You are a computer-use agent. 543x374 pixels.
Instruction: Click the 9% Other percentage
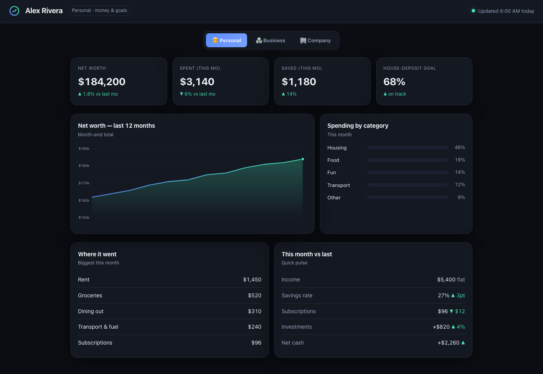point(461,197)
